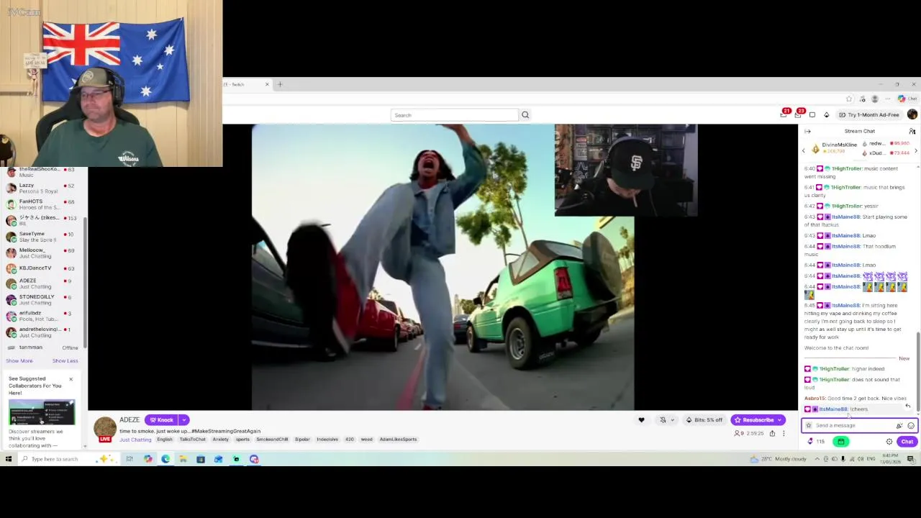Image resolution: width=921 pixels, height=518 pixels.
Task: Select the TalksToChat tag
Action: click(x=192, y=440)
